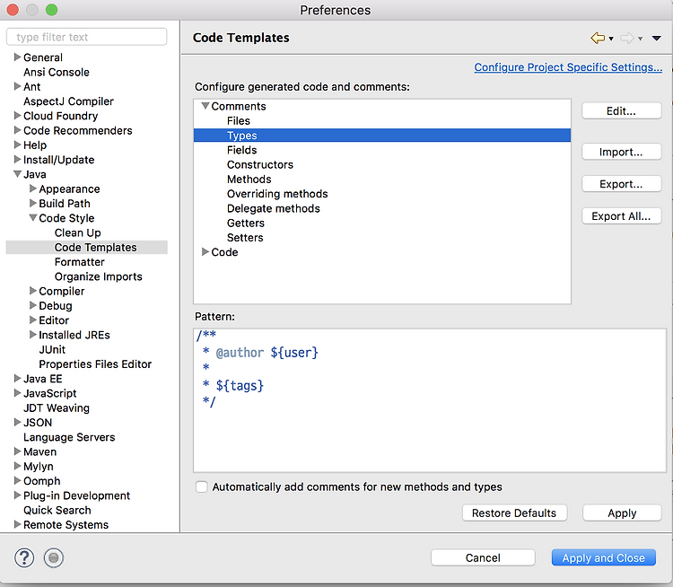Screen dimensions: 673x587
Task: Click the Apply button
Action: pos(622,513)
